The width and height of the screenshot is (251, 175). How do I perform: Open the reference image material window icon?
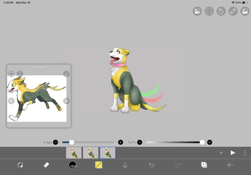(x=245, y=11)
